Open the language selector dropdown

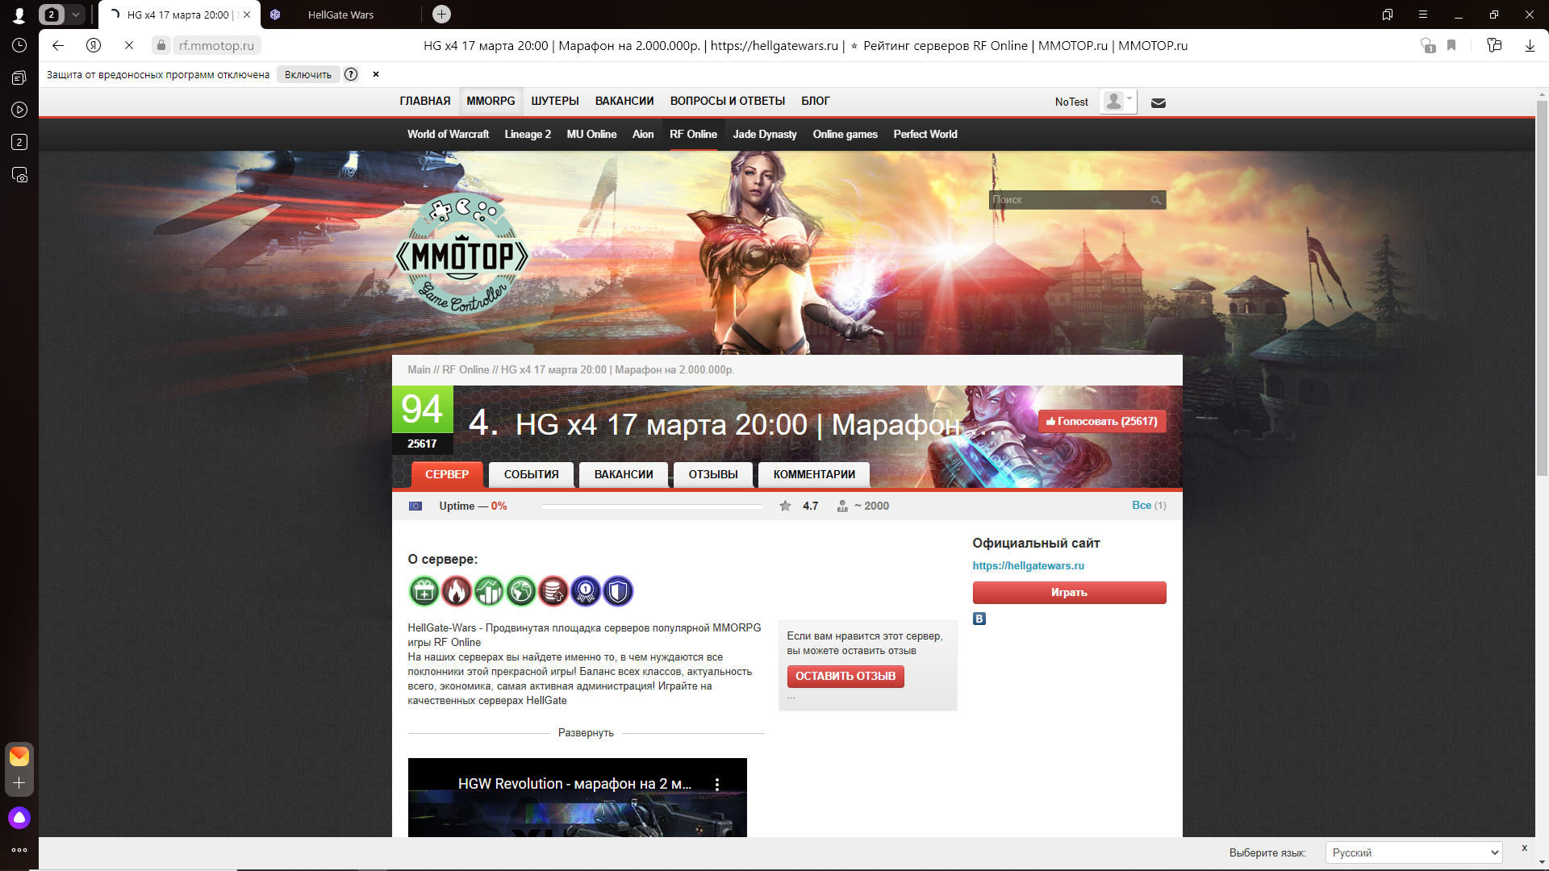pos(1413,852)
